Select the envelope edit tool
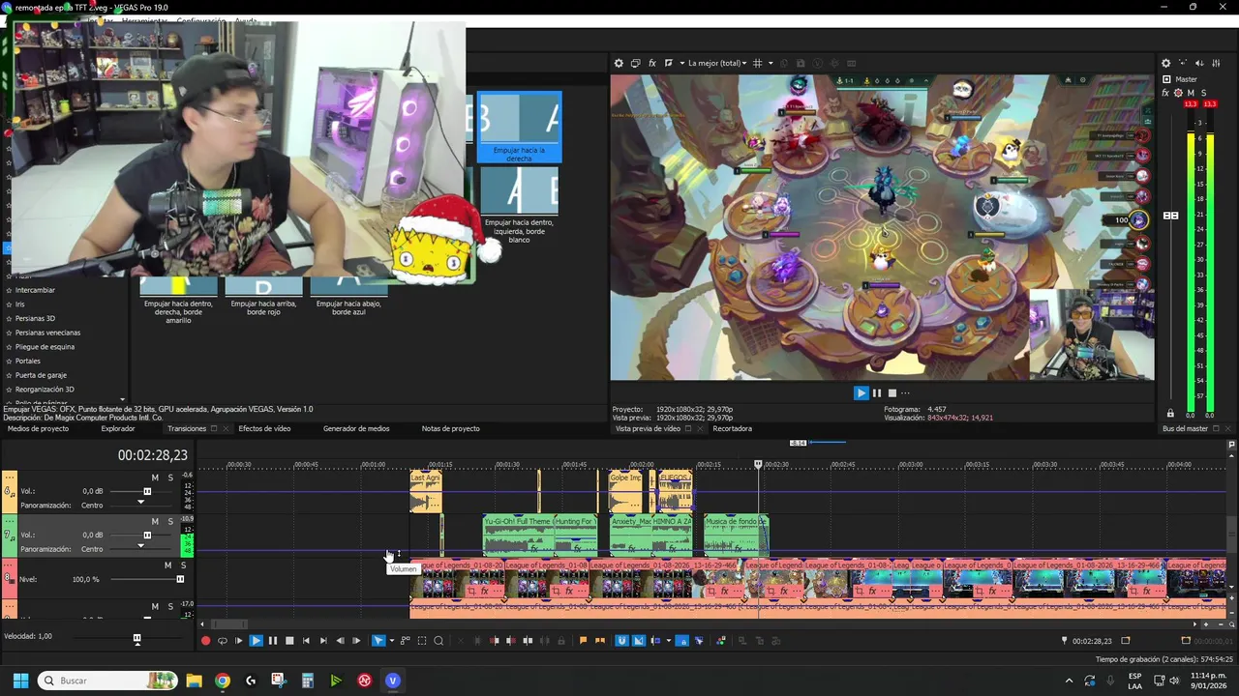Viewport: 1239px width, 696px height. coord(405,640)
